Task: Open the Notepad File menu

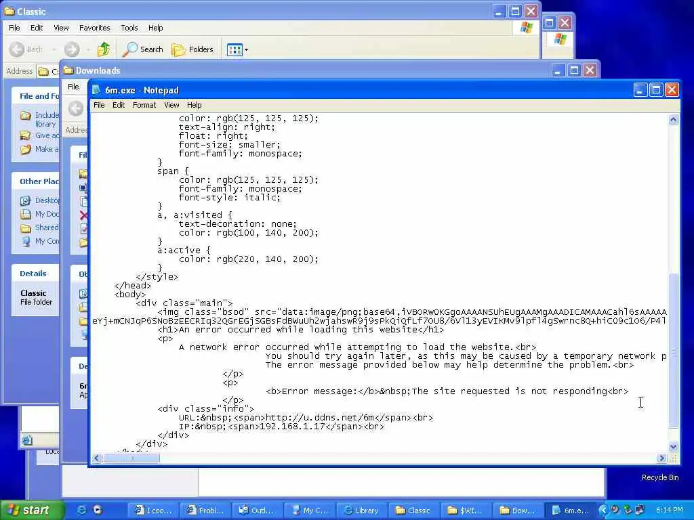Action: click(x=99, y=105)
